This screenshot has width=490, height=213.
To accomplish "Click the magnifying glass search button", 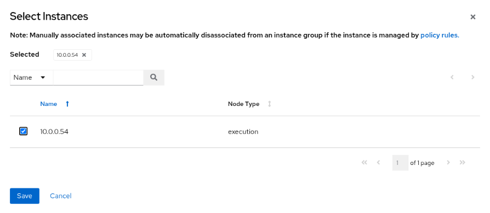I will coord(153,78).
